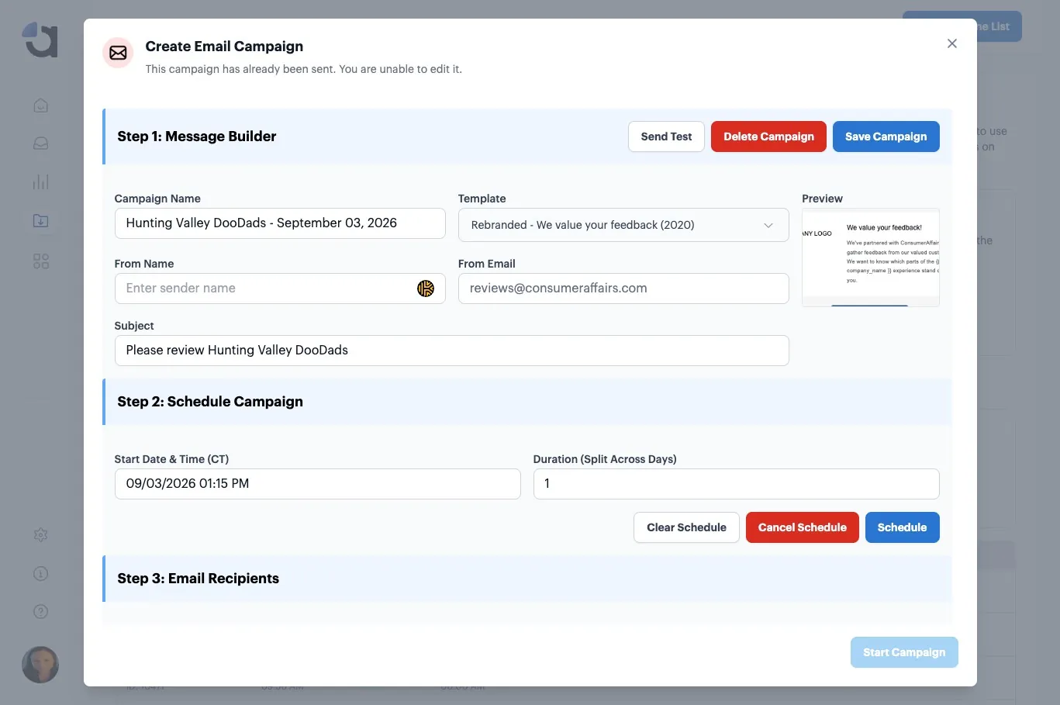Screen dimensions: 1060x705
Task: Open the settings gear in the sidebar
Action: pos(41,535)
